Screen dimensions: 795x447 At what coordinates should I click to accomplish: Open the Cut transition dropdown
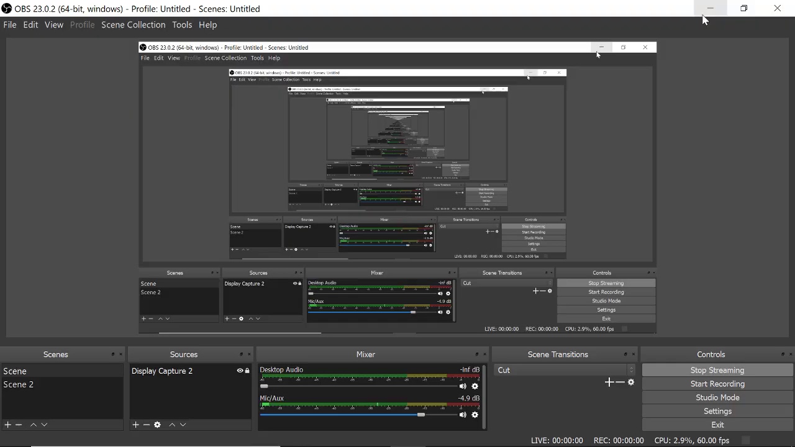pyautogui.click(x=565, y=370)
